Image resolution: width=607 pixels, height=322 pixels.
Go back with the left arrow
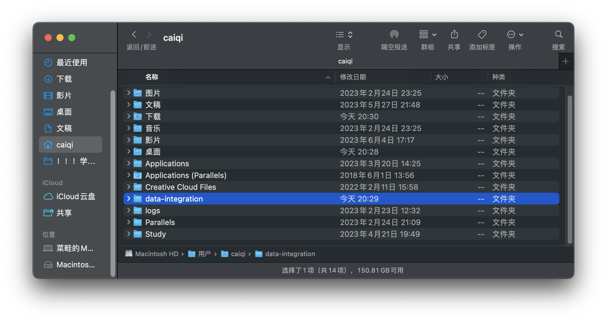134,35
